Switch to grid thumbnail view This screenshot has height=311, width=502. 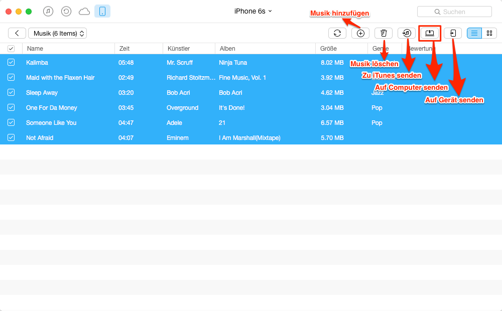[489, 33]
